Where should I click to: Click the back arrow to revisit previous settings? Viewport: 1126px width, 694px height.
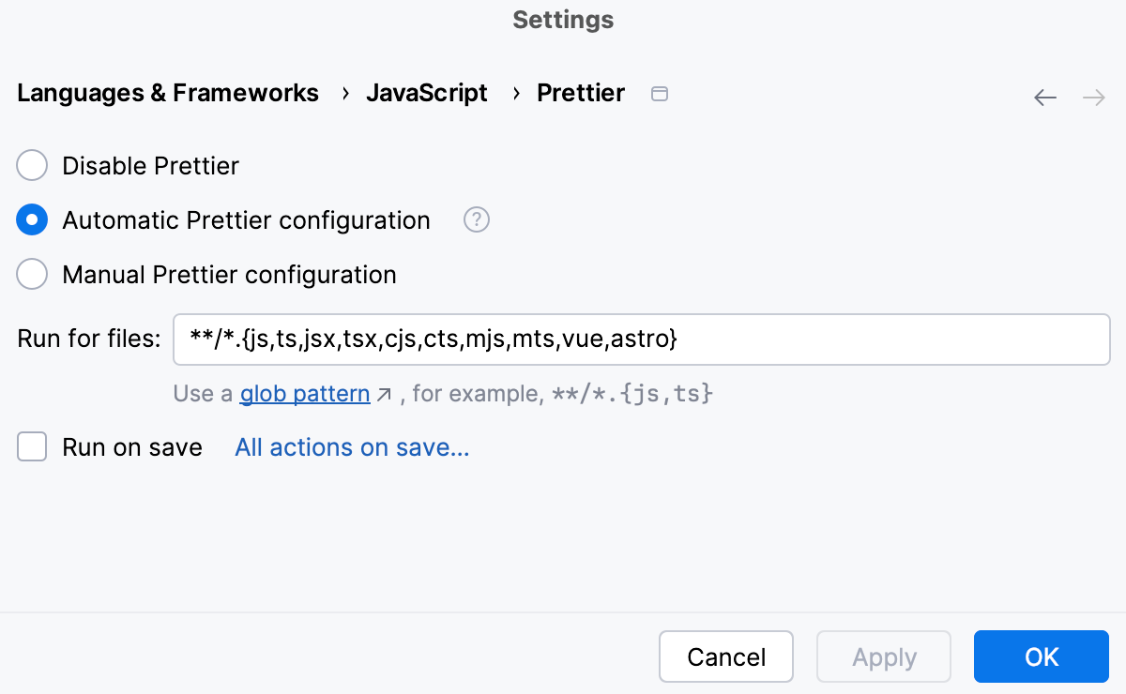click(1045, 97)
